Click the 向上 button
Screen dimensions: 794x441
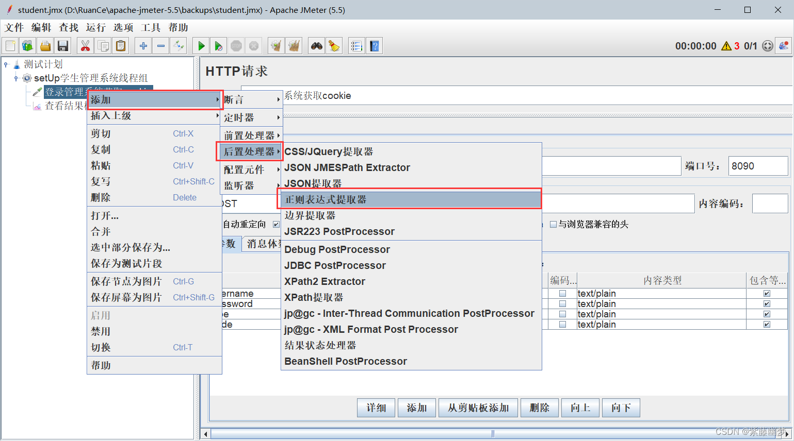pyautogui.click(x=580, y=408)
